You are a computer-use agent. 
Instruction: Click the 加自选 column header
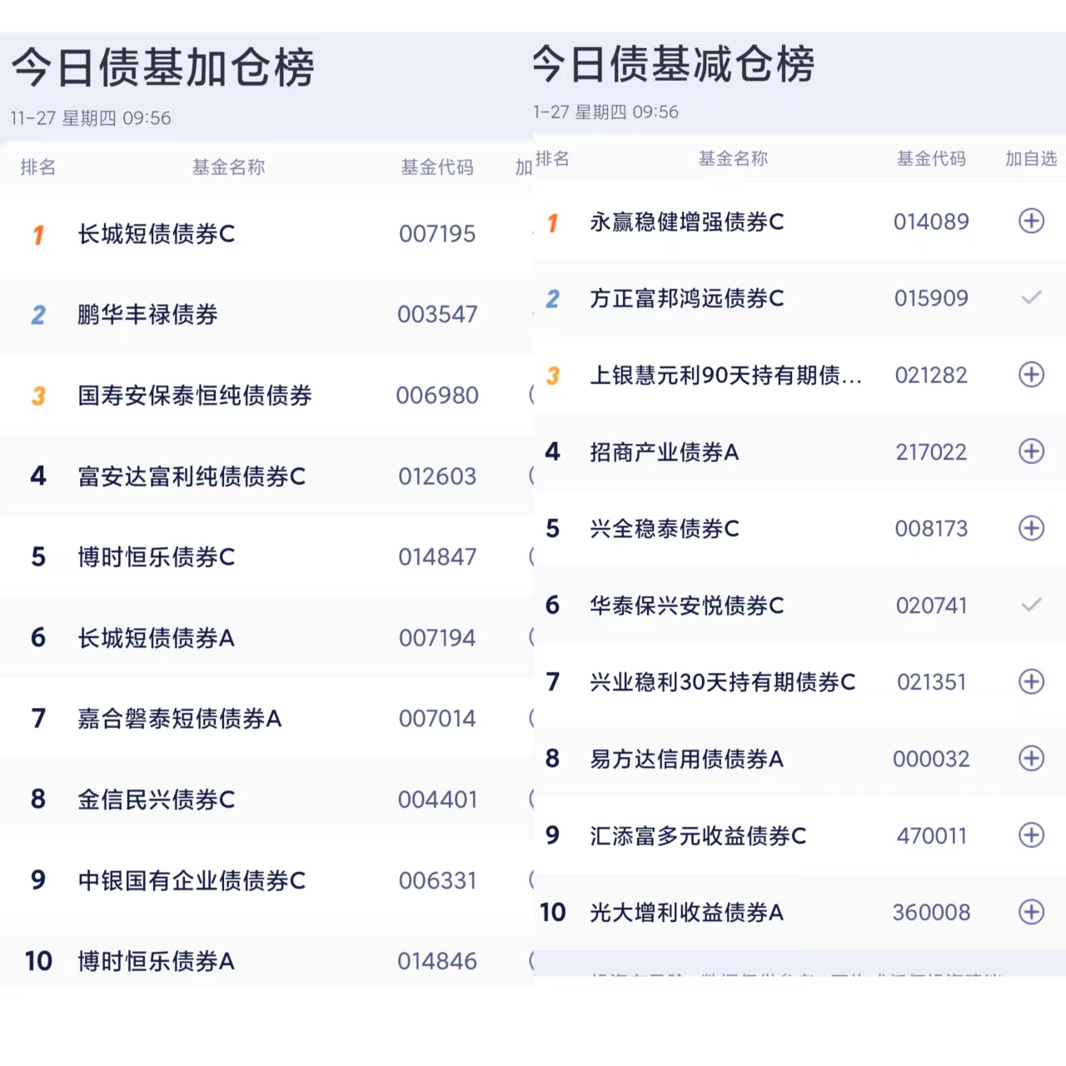(1031, 158)
